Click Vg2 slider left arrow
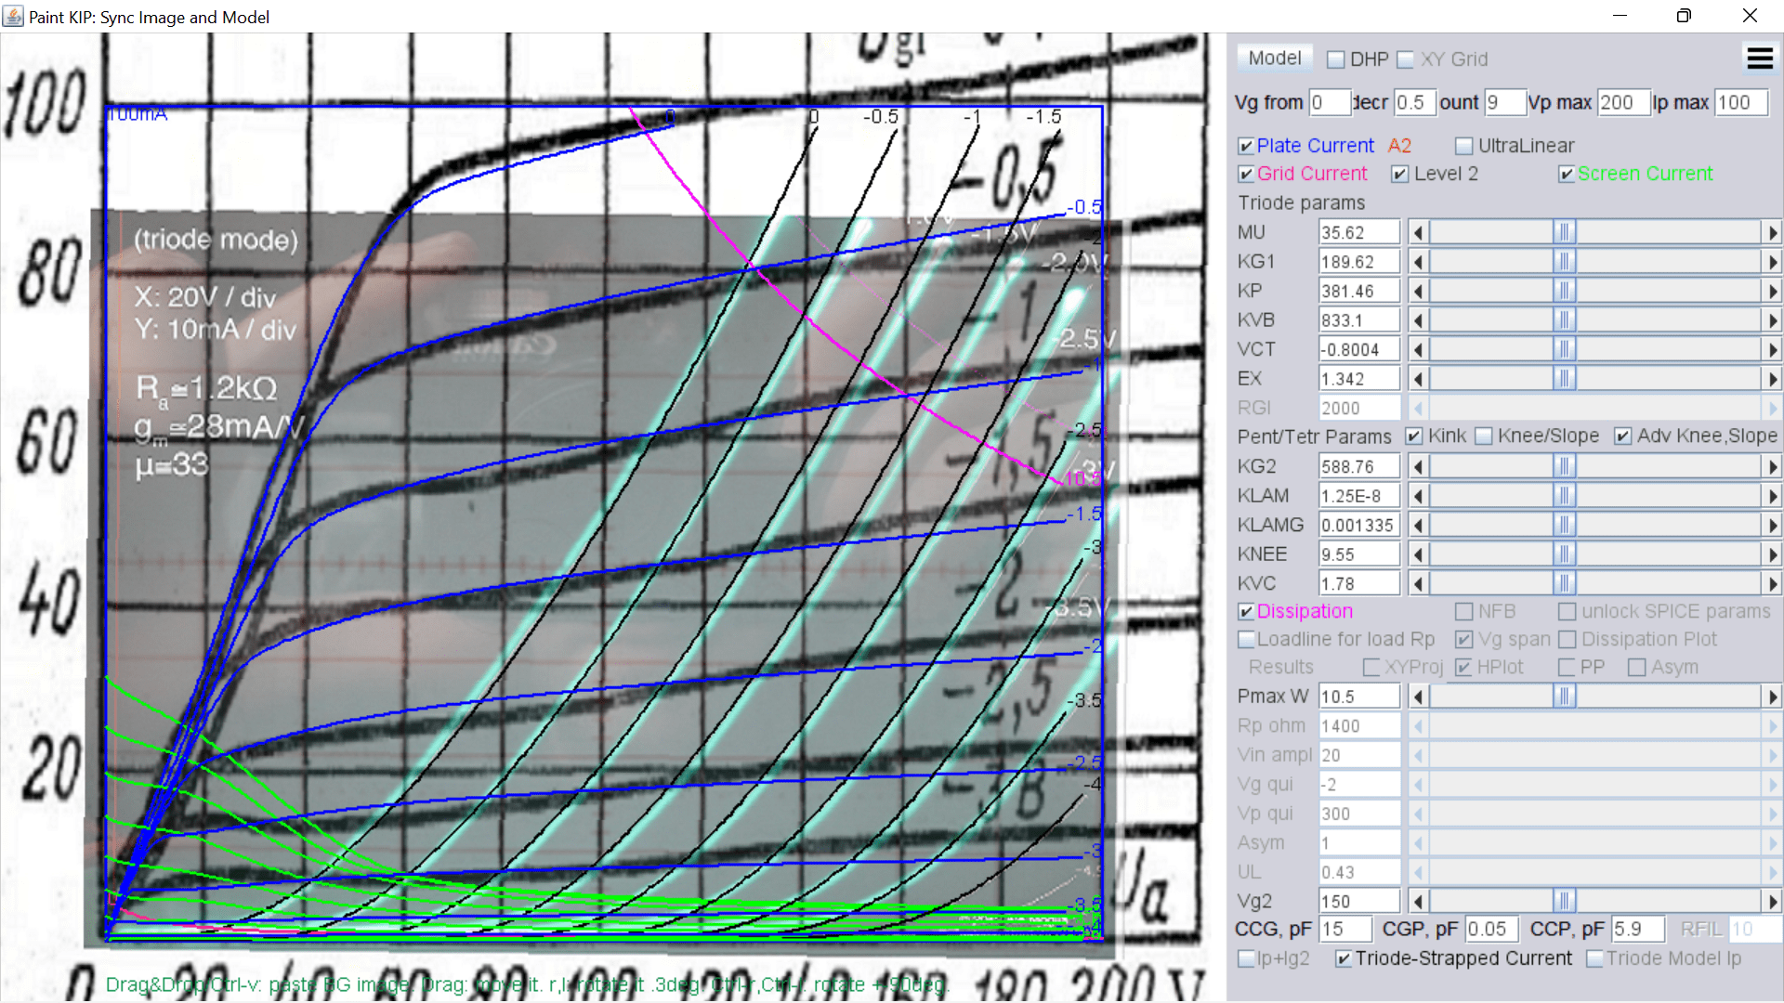This screenshot has width=1784, height=1003. [1418, 901]
